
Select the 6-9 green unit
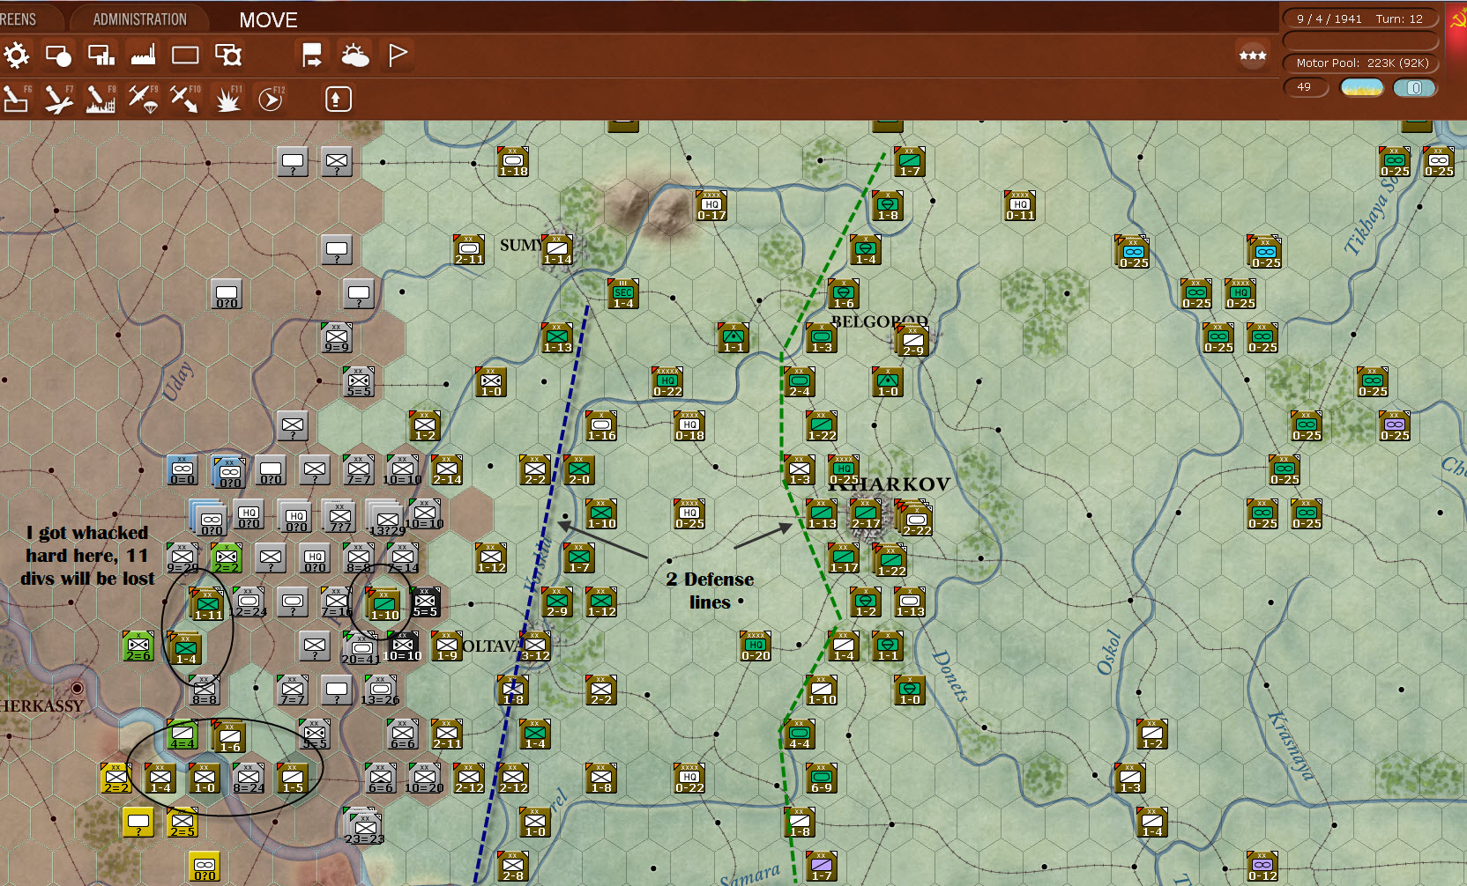(x=822, y=779)
